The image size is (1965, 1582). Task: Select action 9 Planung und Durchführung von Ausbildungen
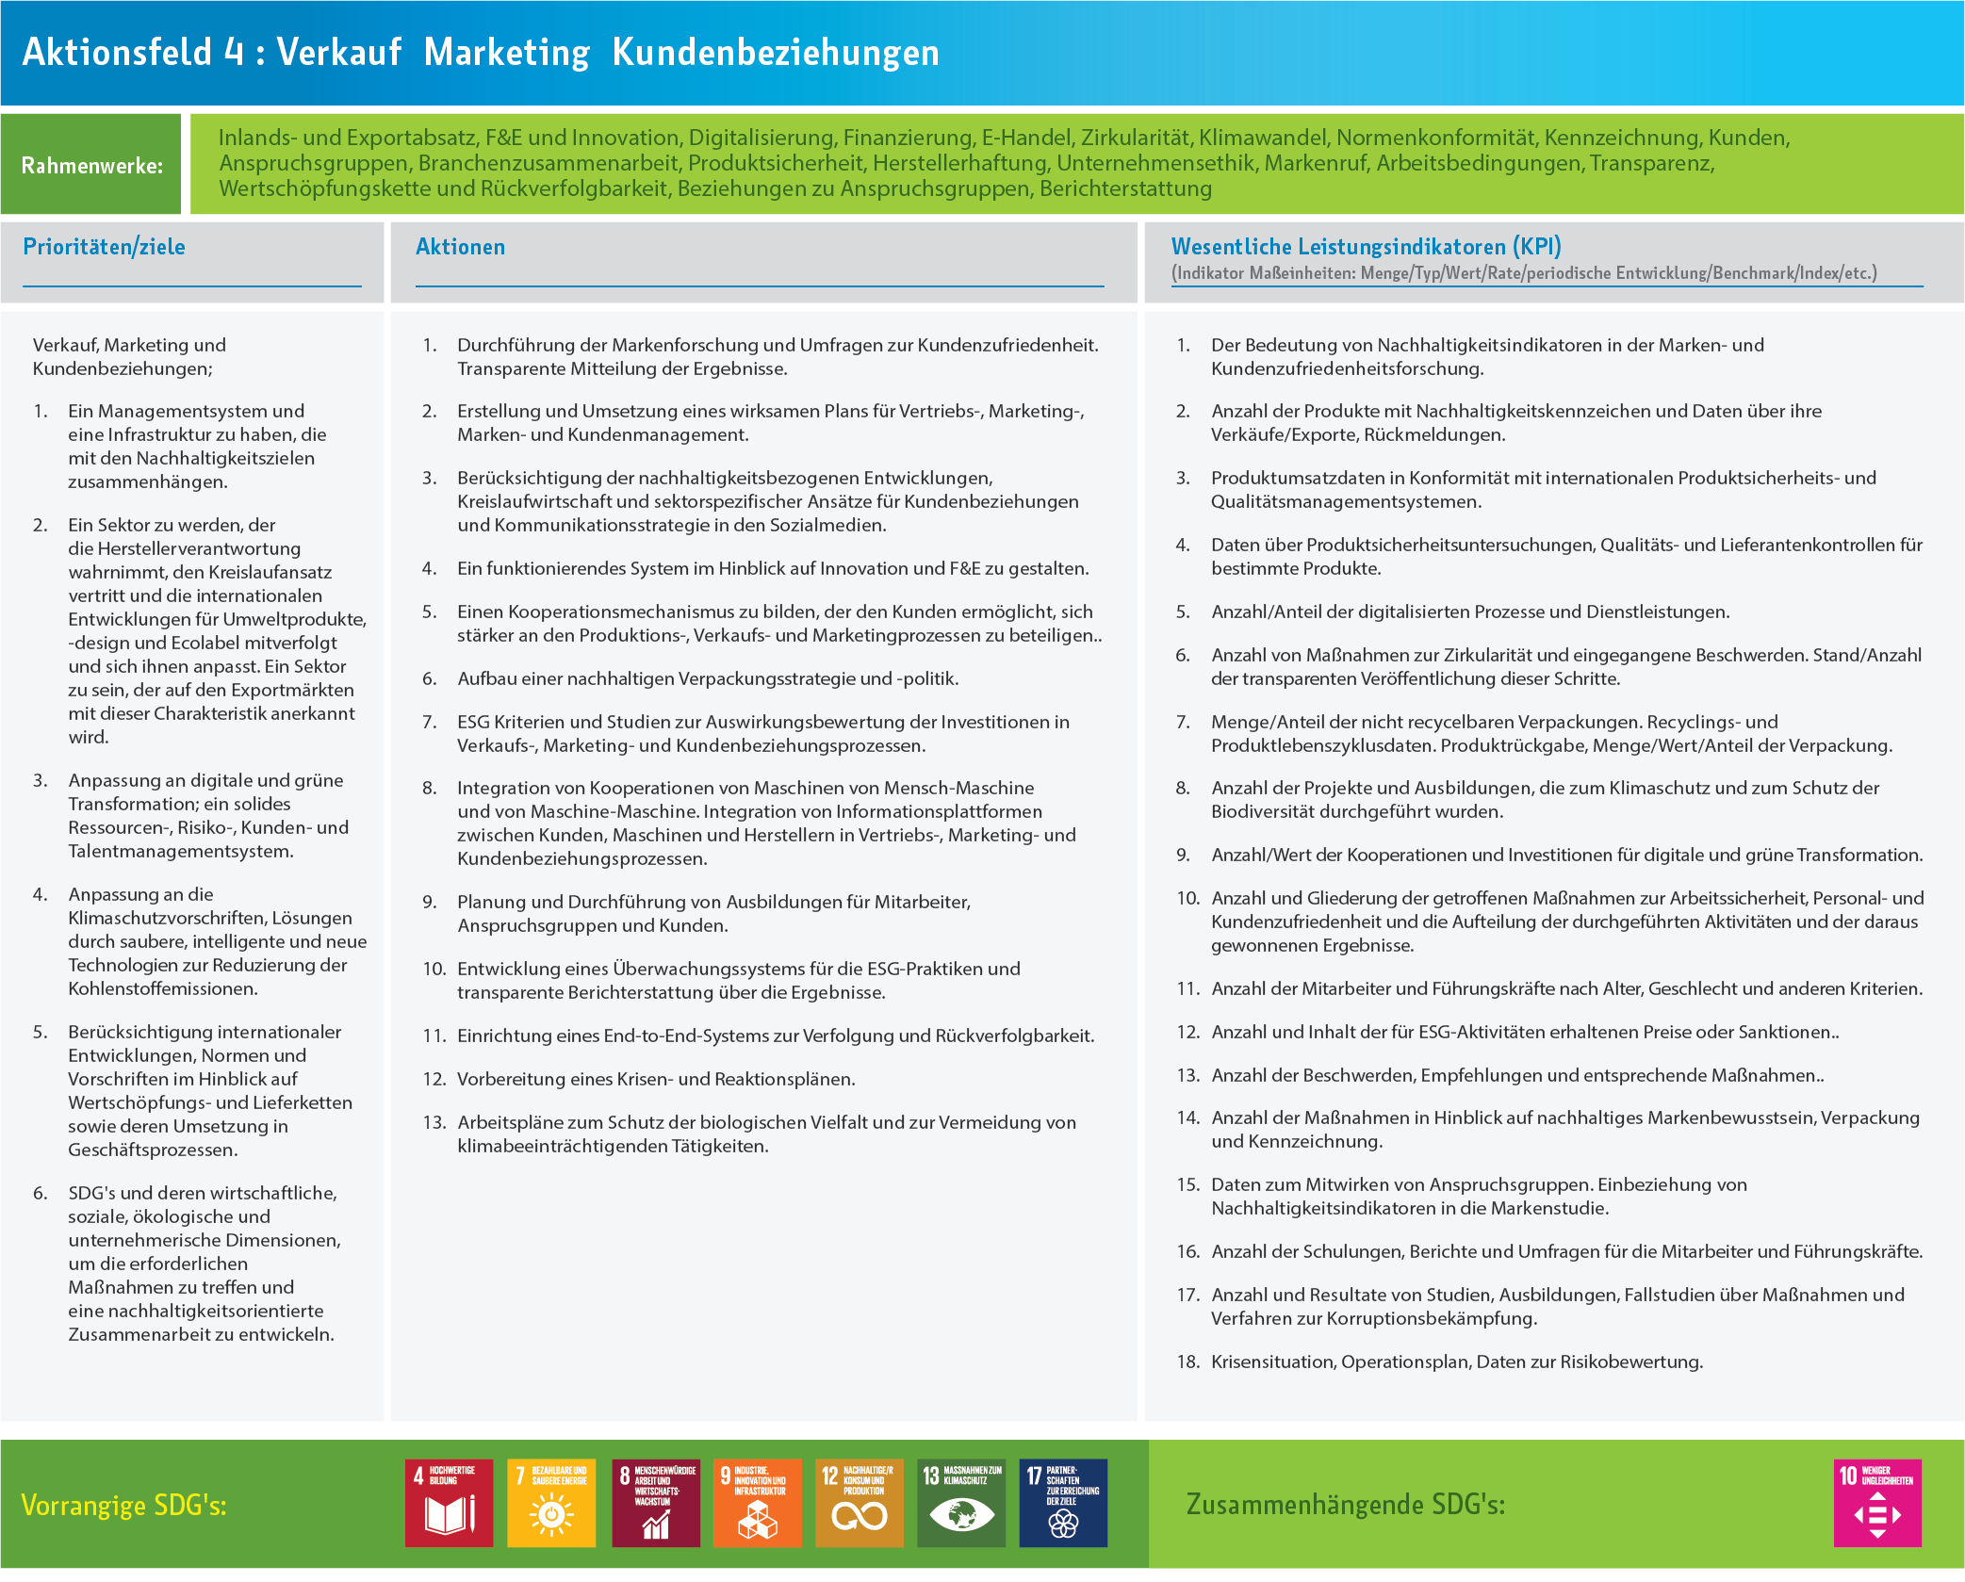coord(696,914)
